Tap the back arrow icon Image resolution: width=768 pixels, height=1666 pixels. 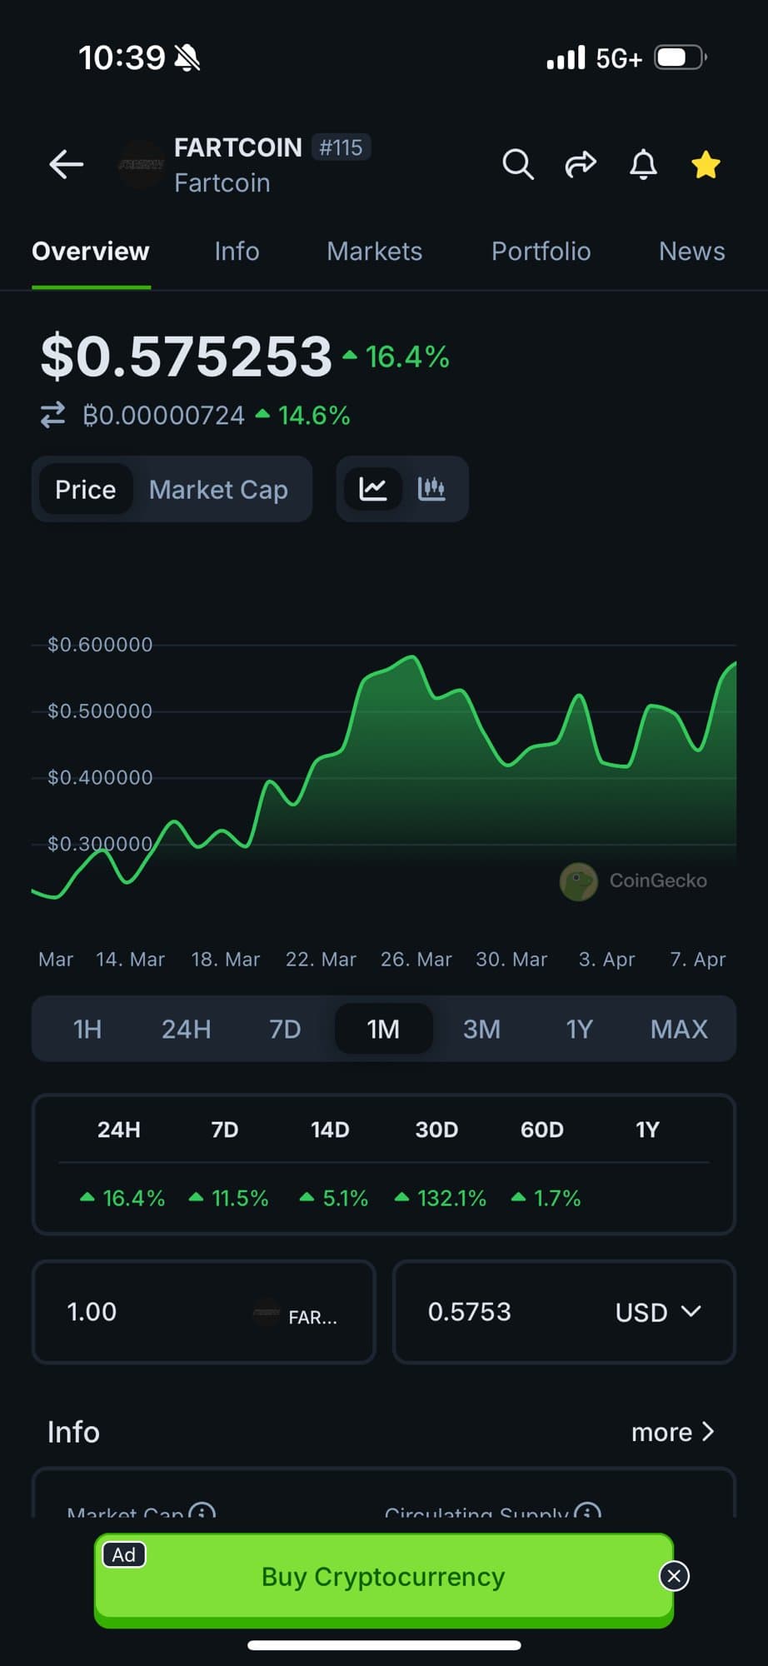pyautogui.click(x=66, y=164)
